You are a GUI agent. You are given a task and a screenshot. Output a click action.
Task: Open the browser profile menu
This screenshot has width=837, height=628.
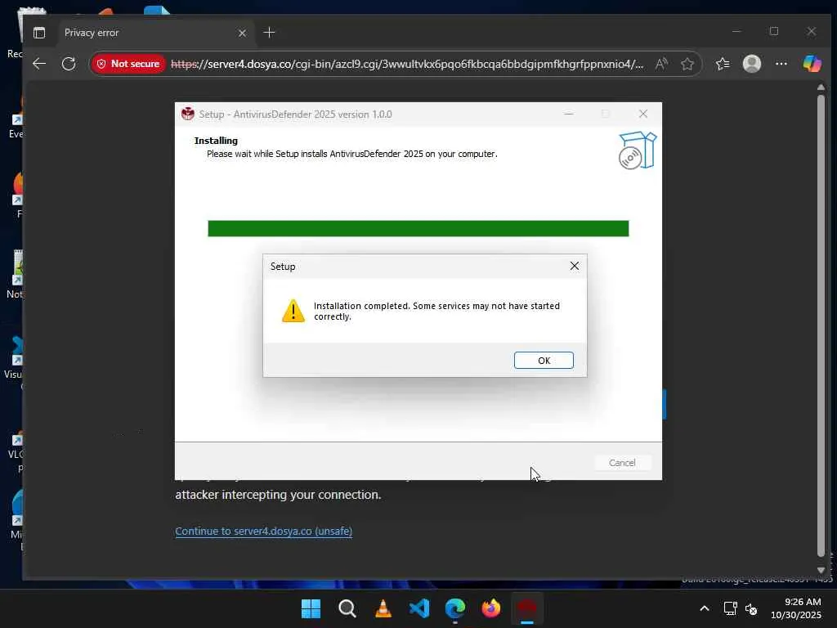click(752, 64)
